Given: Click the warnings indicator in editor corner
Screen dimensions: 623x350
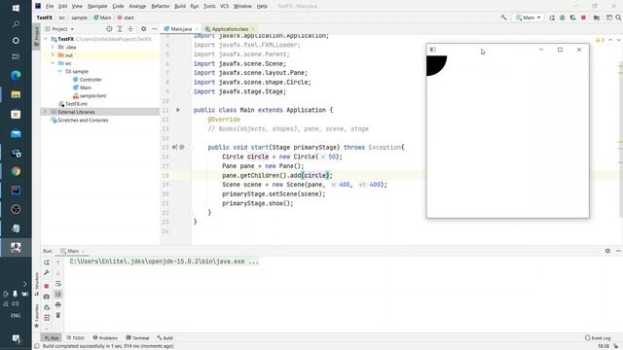Looking at the screenshot, I should (600, 40).
